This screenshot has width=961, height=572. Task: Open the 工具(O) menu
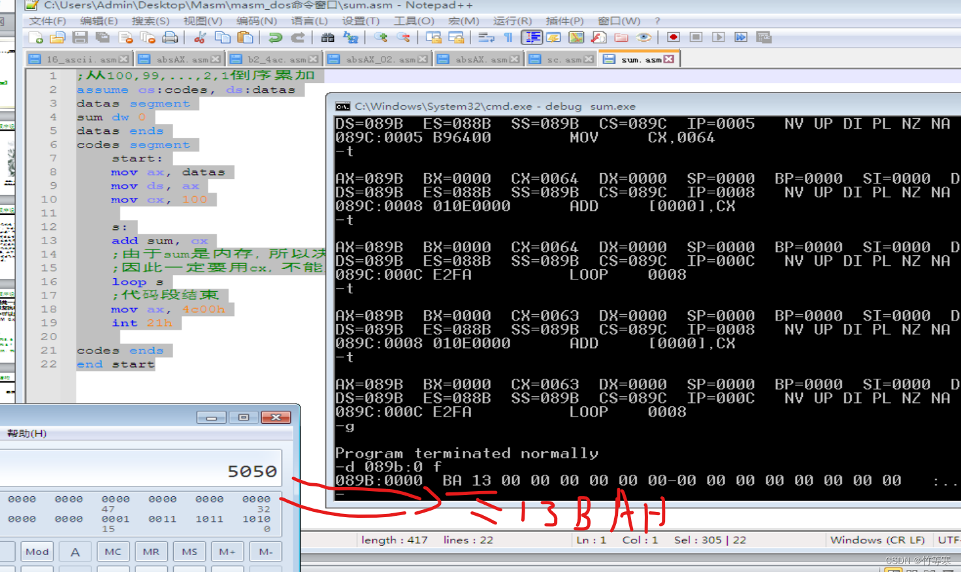[414, 21]
